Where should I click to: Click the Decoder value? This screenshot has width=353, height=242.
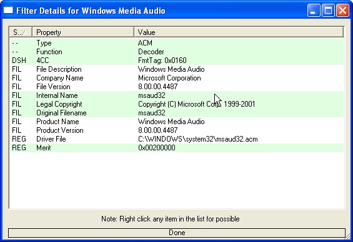[151, 52]
